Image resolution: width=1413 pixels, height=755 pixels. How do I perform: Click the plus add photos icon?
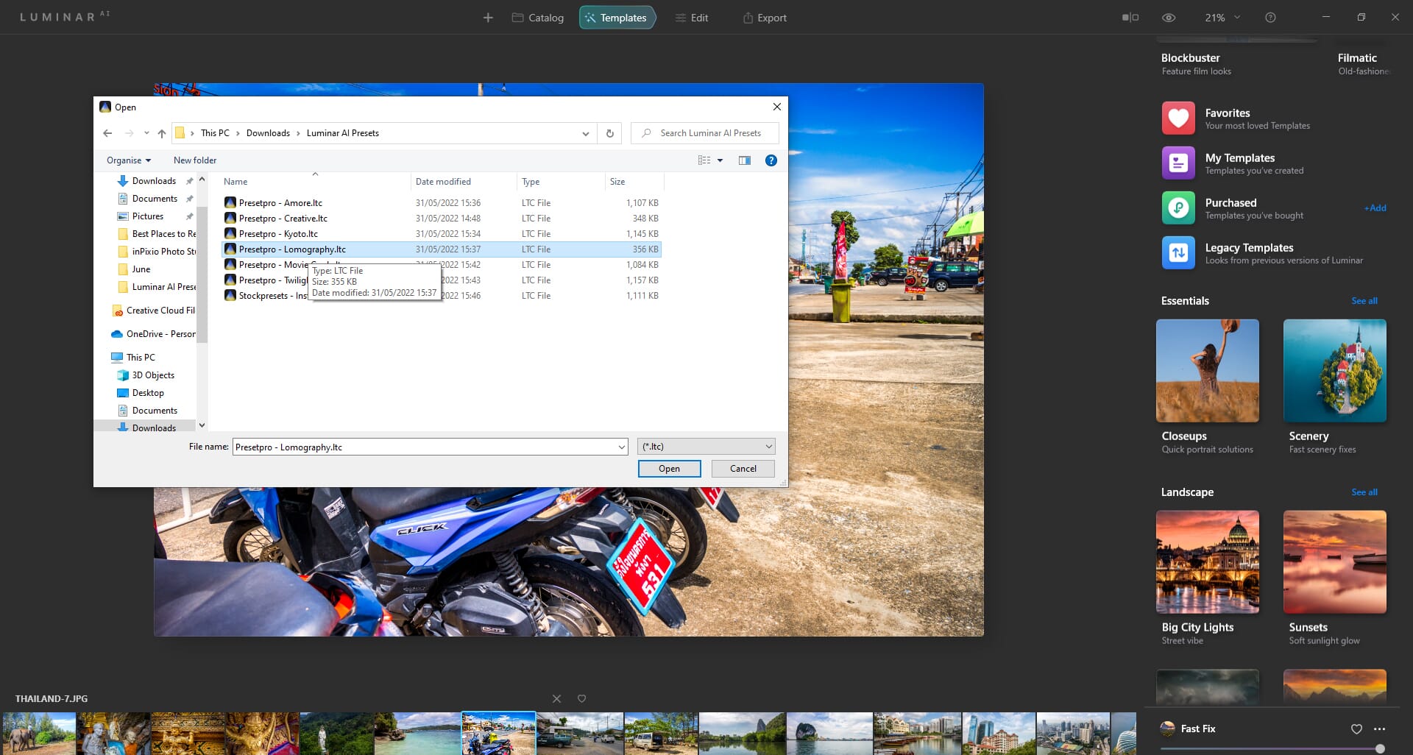pyautogui.click(x=488, y=18)
